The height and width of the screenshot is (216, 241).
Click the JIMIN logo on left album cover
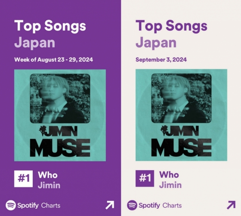coord(58,131)
